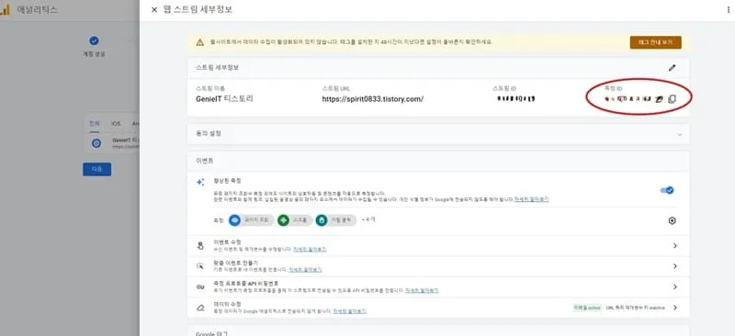This screenshot has width=735, height=336.
Task: Click the '+ 4개' more measurements text
Action: click(x=368, y=219)
